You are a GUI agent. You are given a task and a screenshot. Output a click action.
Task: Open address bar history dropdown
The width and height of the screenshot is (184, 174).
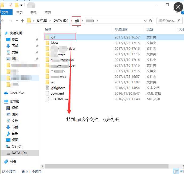point(145,21)
